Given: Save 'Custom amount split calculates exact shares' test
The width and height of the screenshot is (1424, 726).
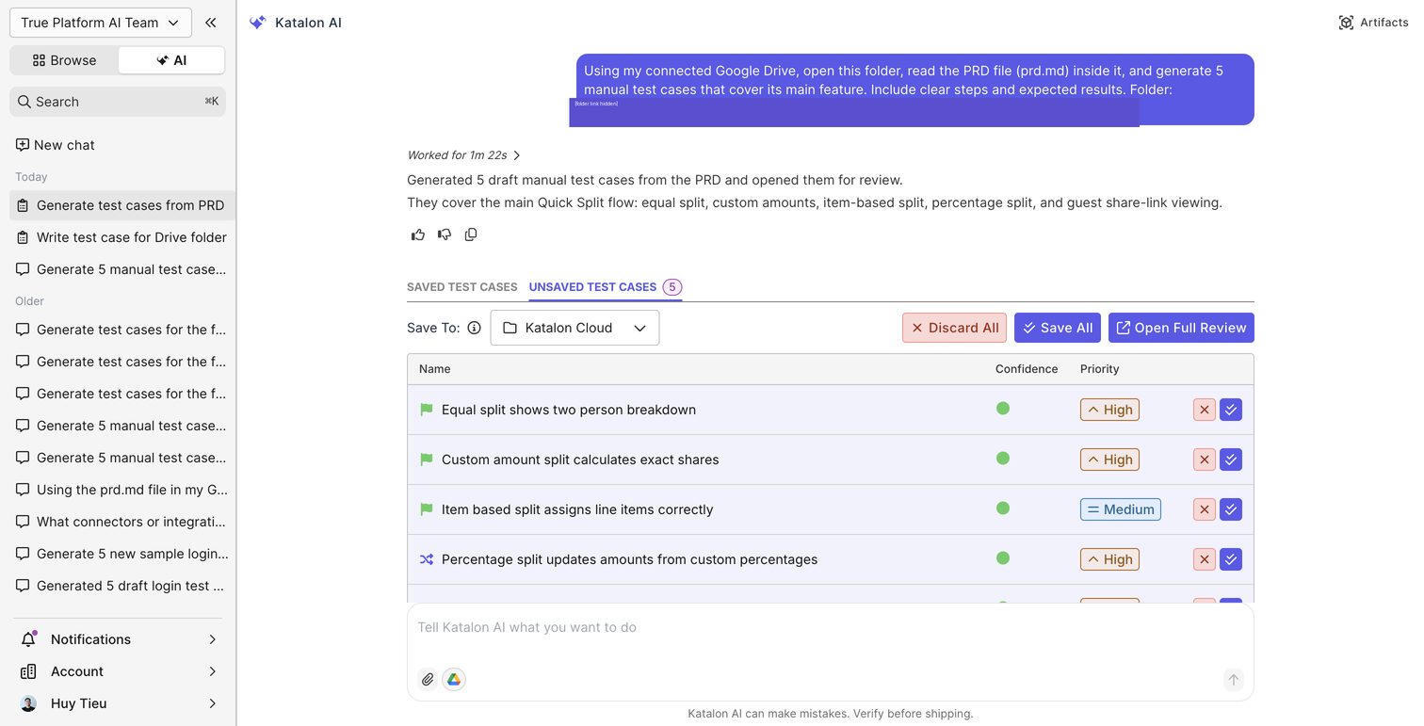Looking at the screenshot, I should coord(1231,460).
